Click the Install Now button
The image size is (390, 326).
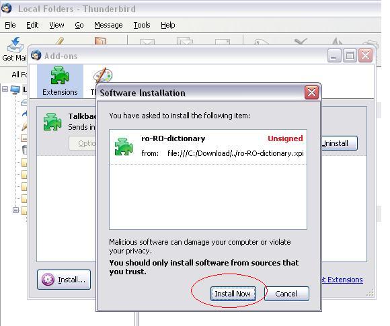coord(233,294)
